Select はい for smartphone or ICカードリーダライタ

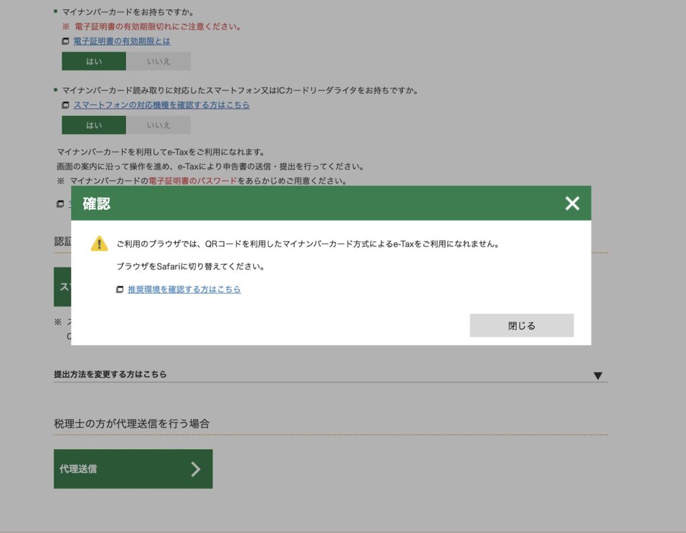[94, 125]
